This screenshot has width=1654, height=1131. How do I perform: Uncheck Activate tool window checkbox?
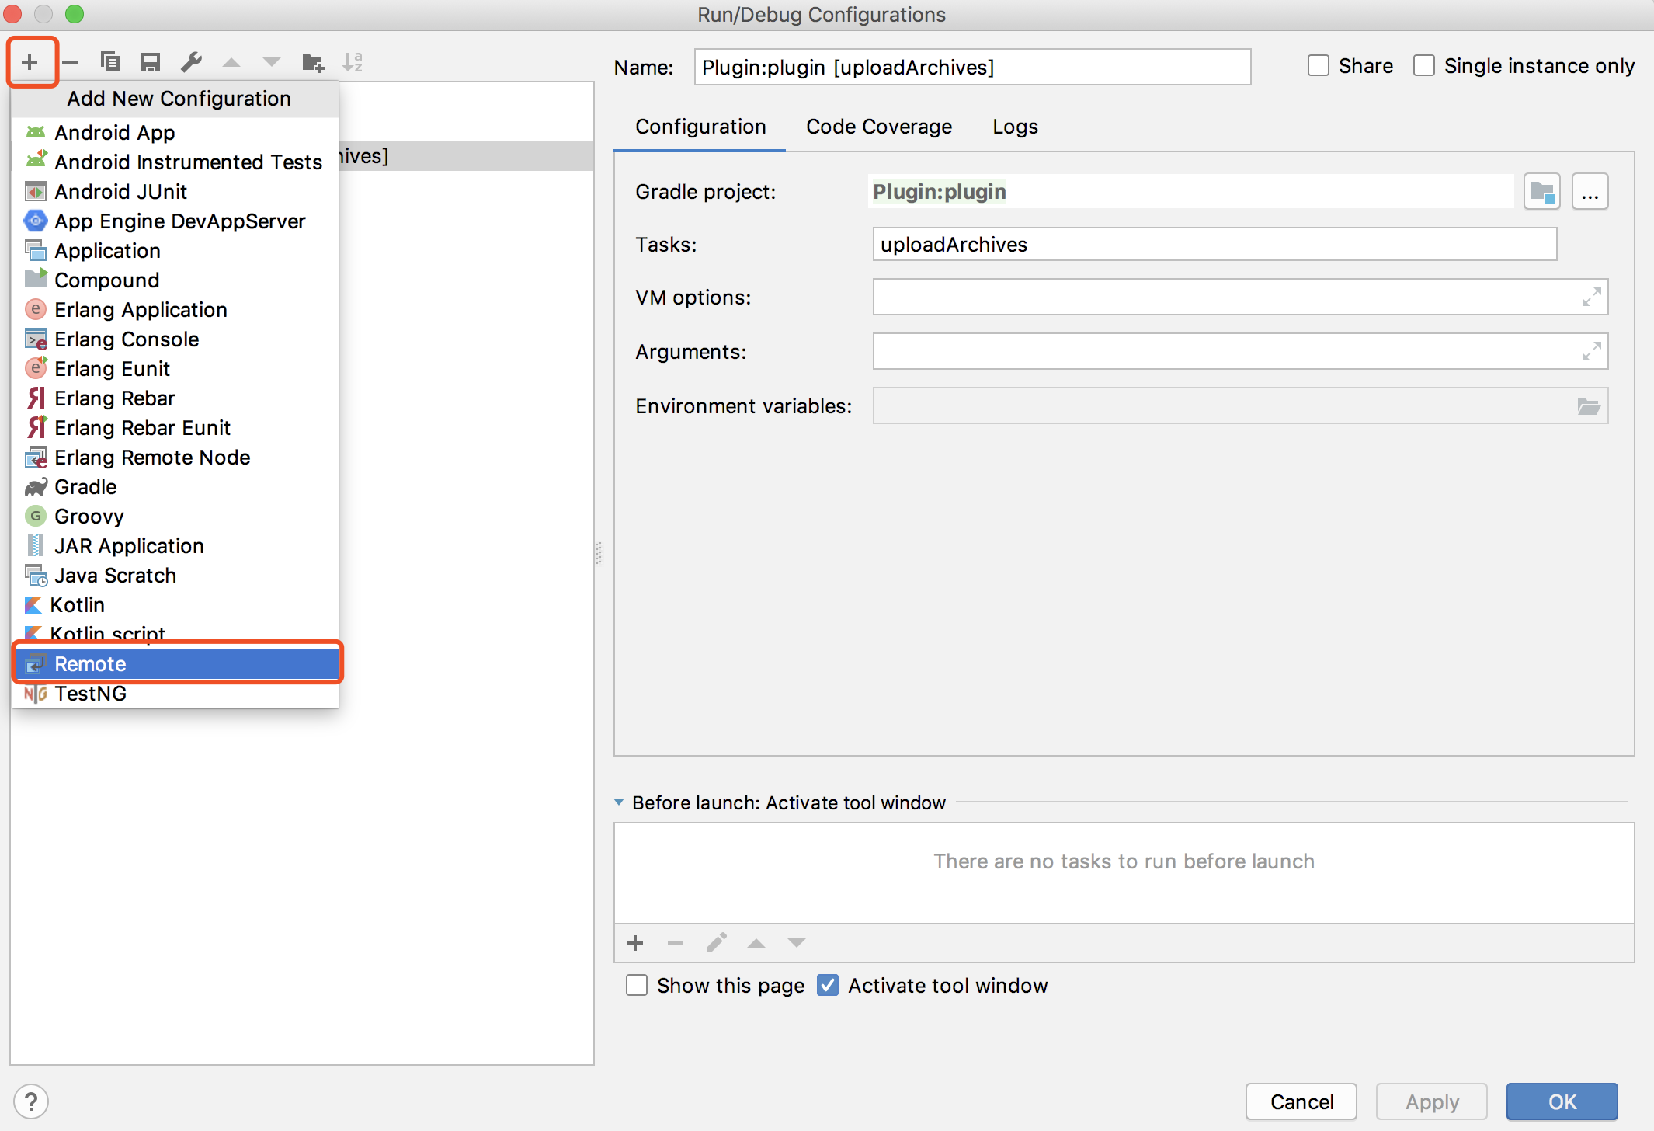coord(828,986)
